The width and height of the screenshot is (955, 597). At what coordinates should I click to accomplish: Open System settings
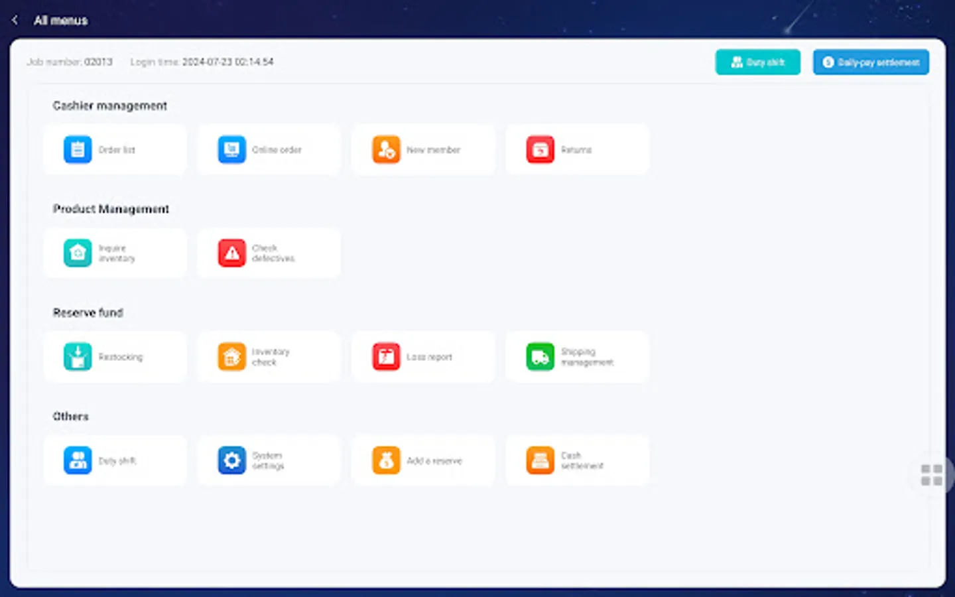point(231,460)
